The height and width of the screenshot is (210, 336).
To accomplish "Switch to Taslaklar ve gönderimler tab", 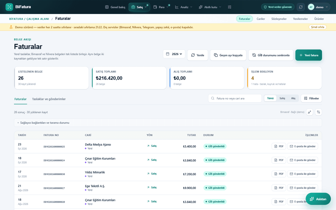I will click(x=49, y=99).
